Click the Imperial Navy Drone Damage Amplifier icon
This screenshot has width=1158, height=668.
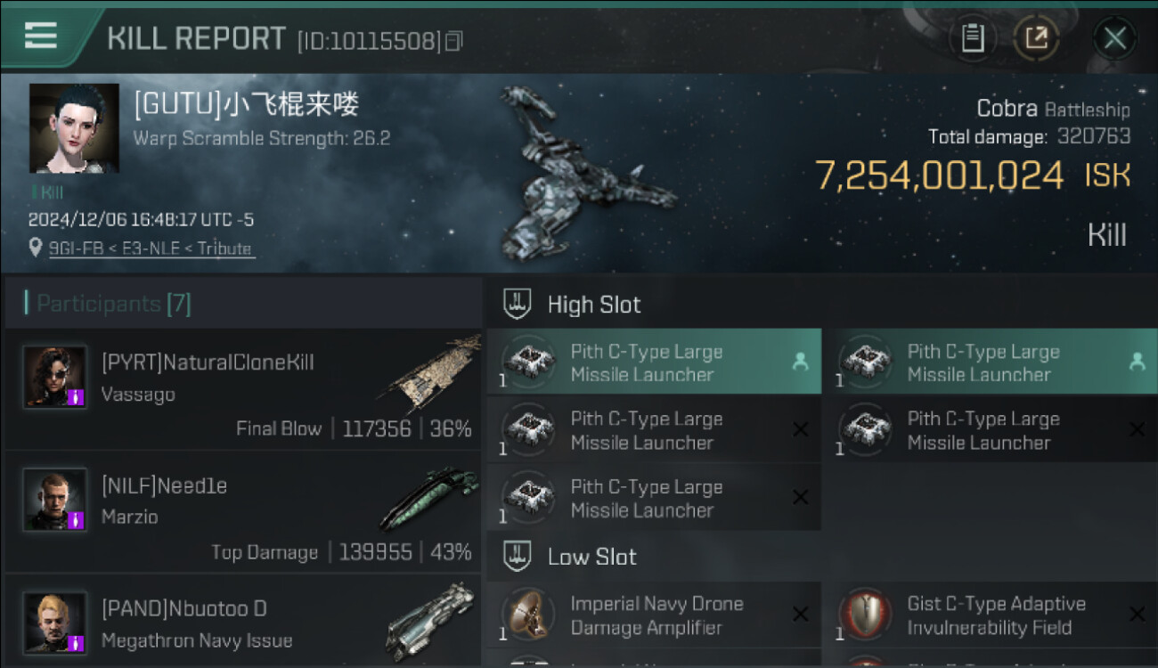click(x=528, y=615)
